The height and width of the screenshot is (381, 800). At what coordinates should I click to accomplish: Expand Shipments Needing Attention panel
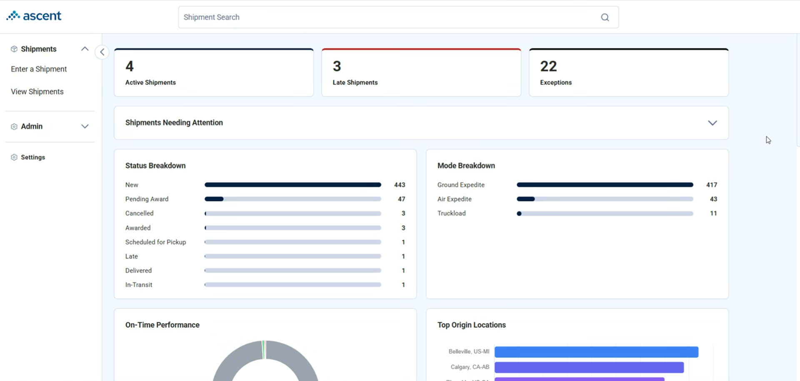[x=712, y=123]
